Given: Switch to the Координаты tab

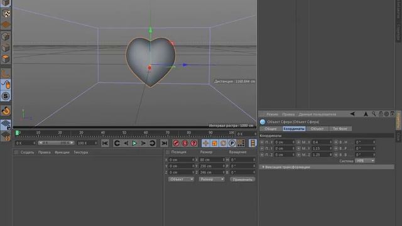Looking at the screenshot, I should pyautogui.click(x=294, y=129).
